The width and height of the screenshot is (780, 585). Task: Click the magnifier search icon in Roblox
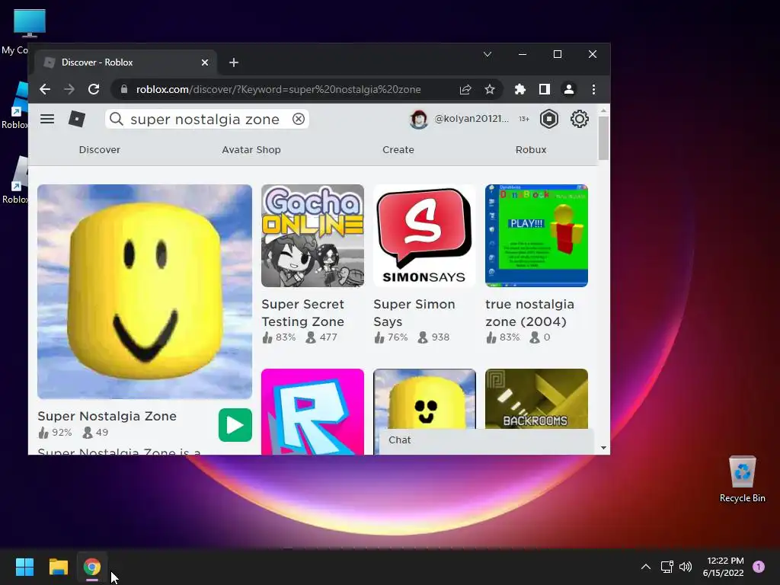pos(117,119)
